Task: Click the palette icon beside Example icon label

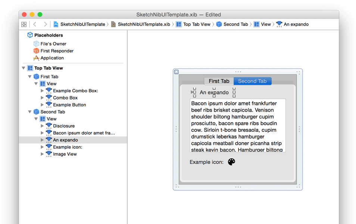Action: (231, 162)
